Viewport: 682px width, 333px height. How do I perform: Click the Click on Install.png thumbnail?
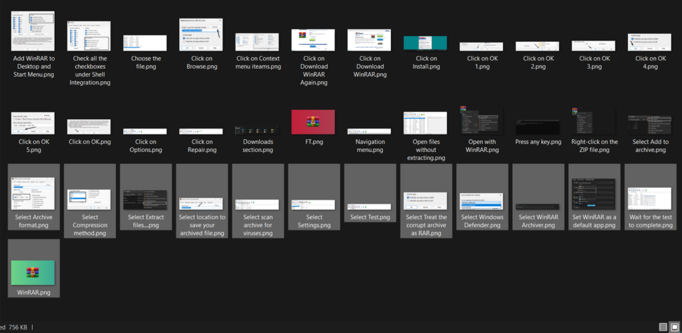425,43
